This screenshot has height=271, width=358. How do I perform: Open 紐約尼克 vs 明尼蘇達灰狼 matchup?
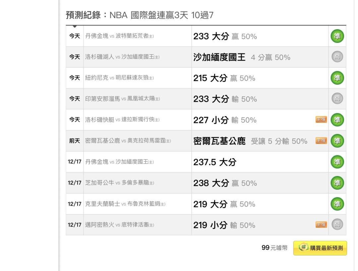point(120,78)
